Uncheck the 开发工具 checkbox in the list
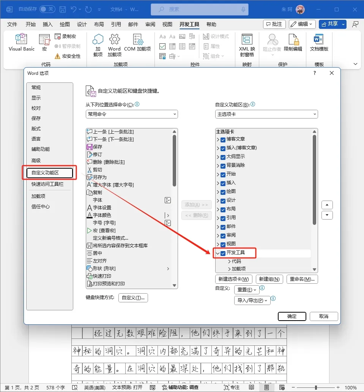 tap(223, 253)
